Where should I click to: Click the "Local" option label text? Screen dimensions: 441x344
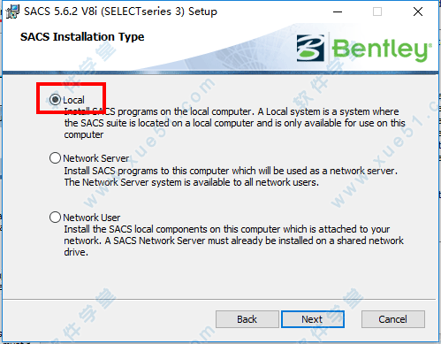tap(73, 100)
